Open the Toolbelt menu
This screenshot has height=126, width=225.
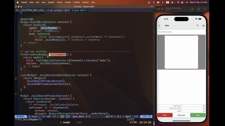(77, 2)
